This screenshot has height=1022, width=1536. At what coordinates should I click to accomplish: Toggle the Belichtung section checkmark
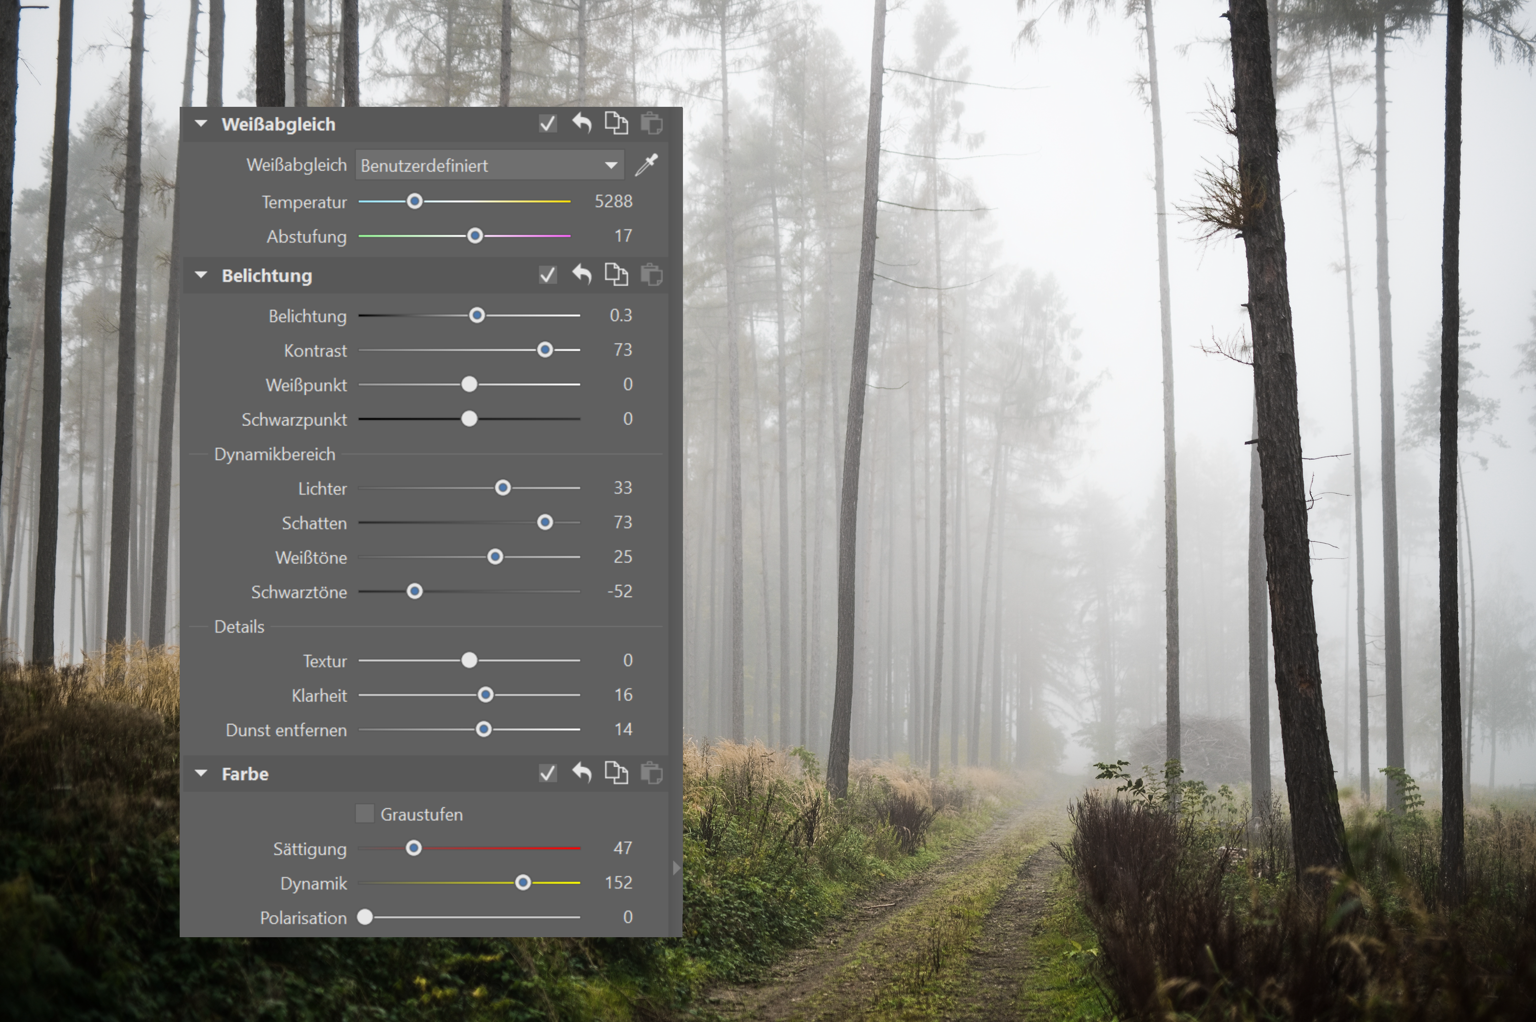tap(547, 274)
